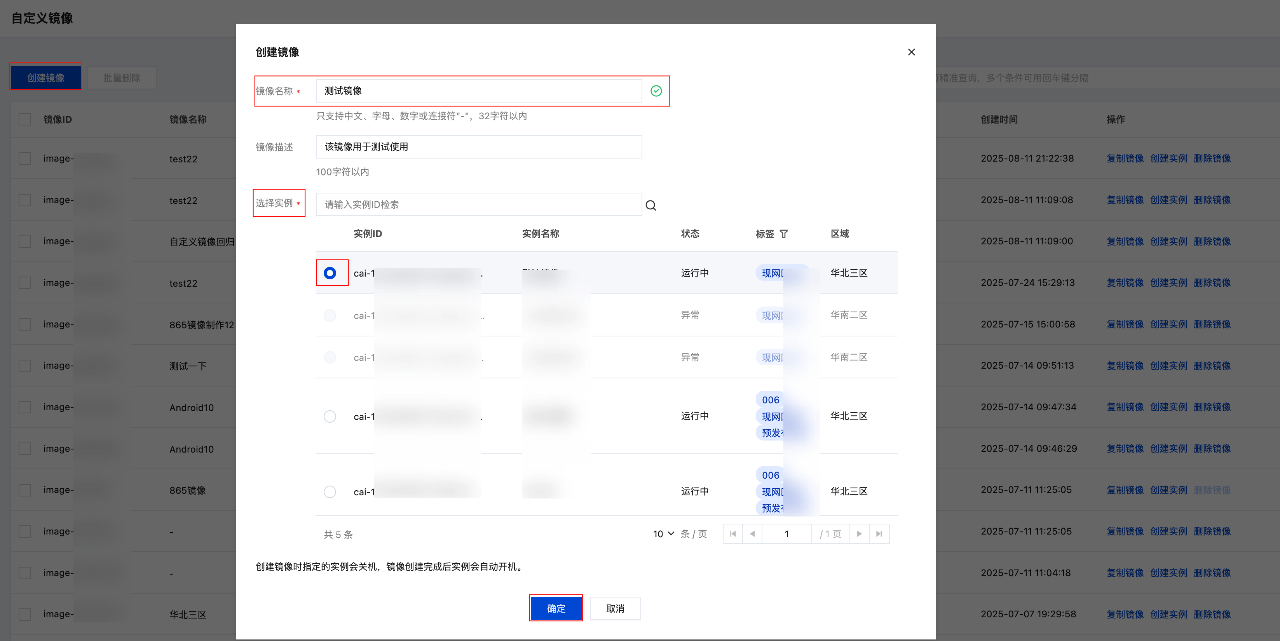Image resolution: width=1280 pixels, height=641 pixels.
Task: Click 复制镜像 for image created 2025-07-07 19:29:58
Action: point(1125,614)
